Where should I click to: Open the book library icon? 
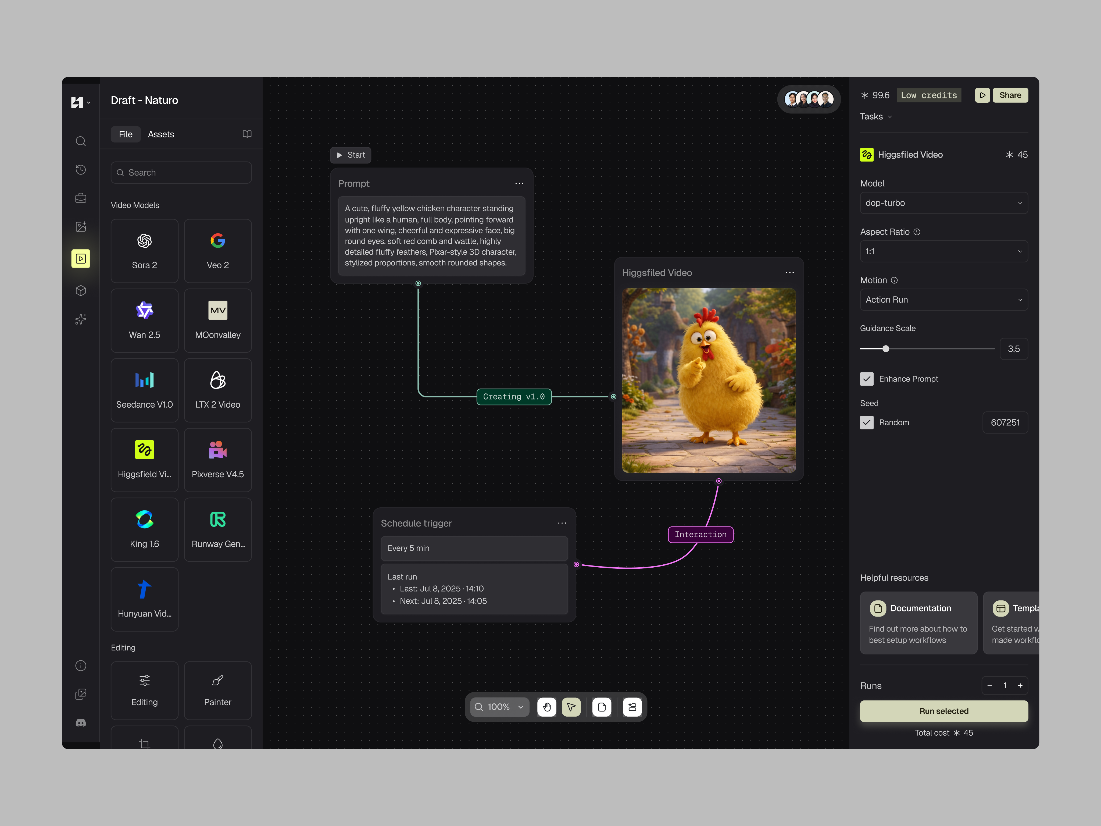coord(247,134)
